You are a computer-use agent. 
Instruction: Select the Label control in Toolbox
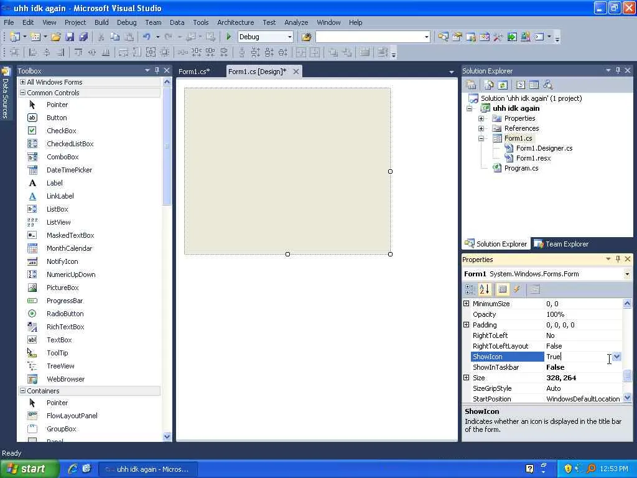55,183
